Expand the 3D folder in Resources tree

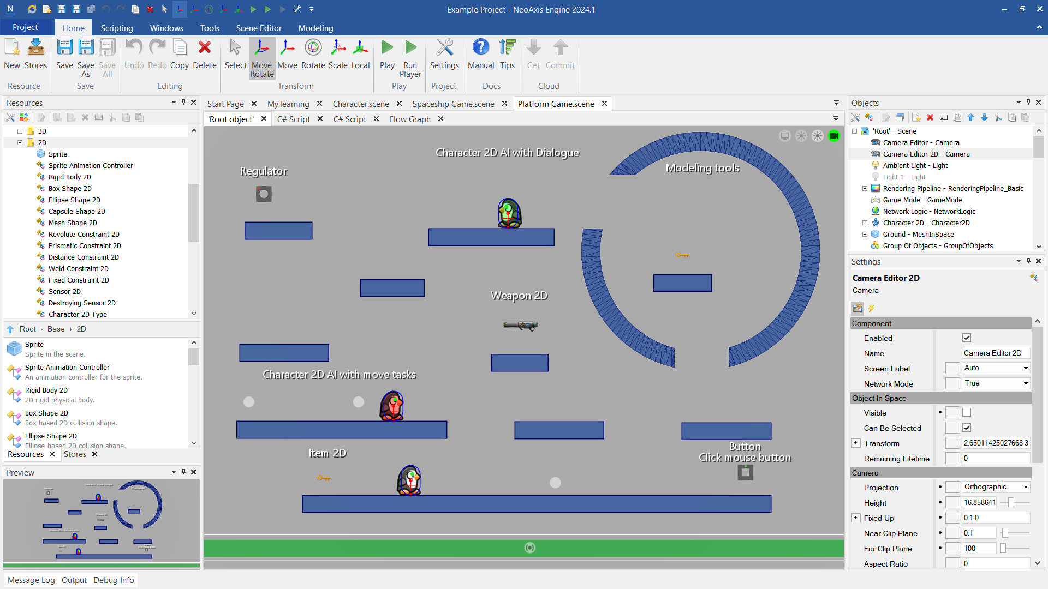(x=20, y=131)
